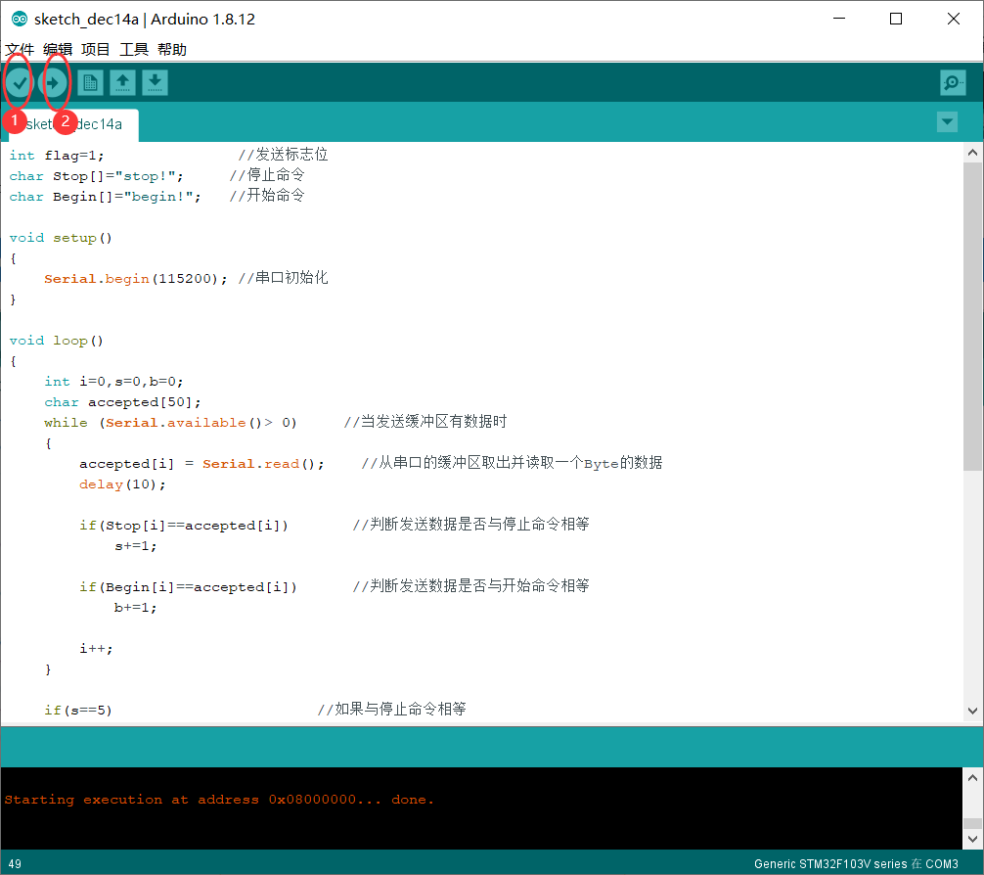Click 'accepted[i] = Serial.read();' line
984x875 pixels.
coord(201,464)
